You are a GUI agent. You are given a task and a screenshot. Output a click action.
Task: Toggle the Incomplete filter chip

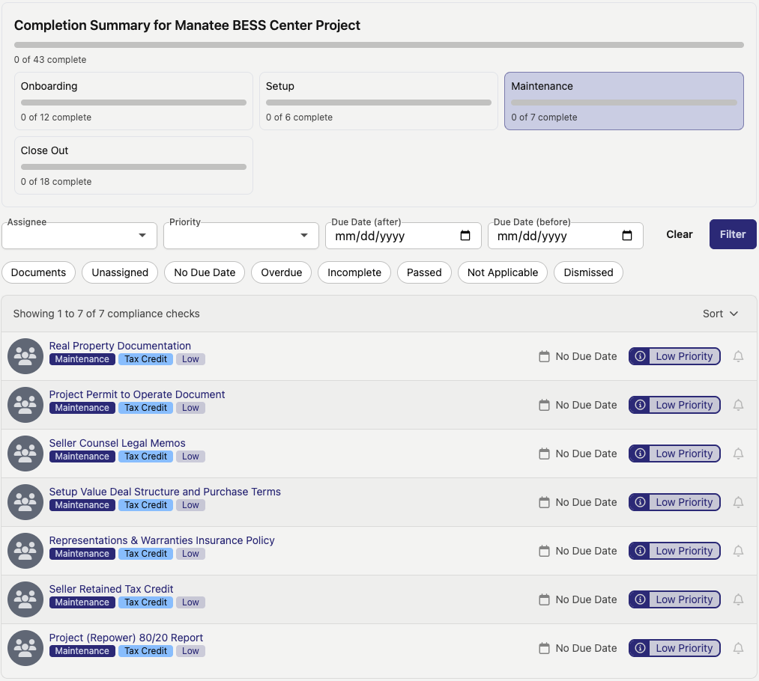(x=354, y=272)
